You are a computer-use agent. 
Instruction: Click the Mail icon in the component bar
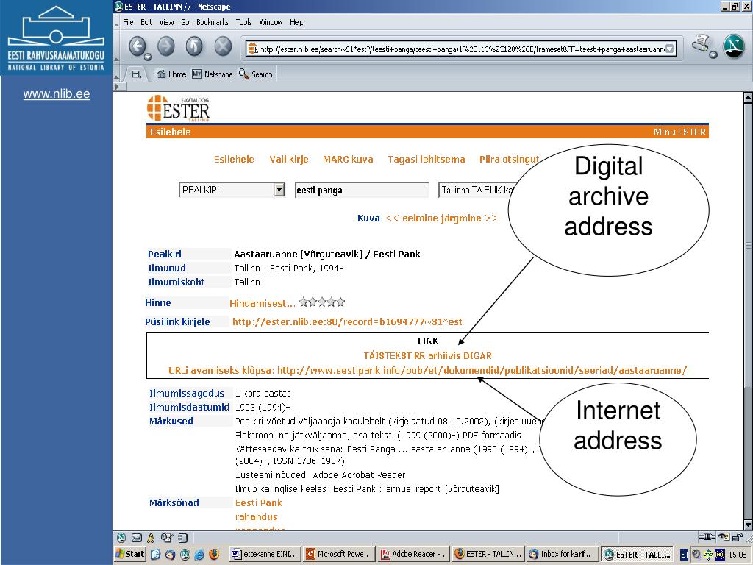pos(137,538)
